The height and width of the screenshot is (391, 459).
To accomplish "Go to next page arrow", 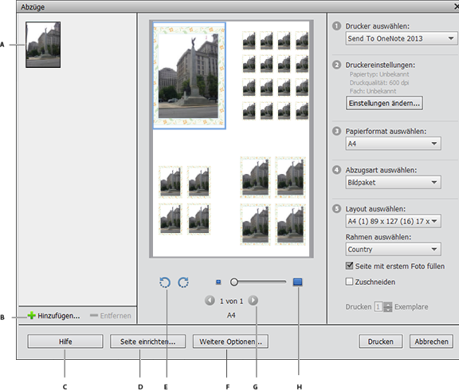I will point(253,301).
